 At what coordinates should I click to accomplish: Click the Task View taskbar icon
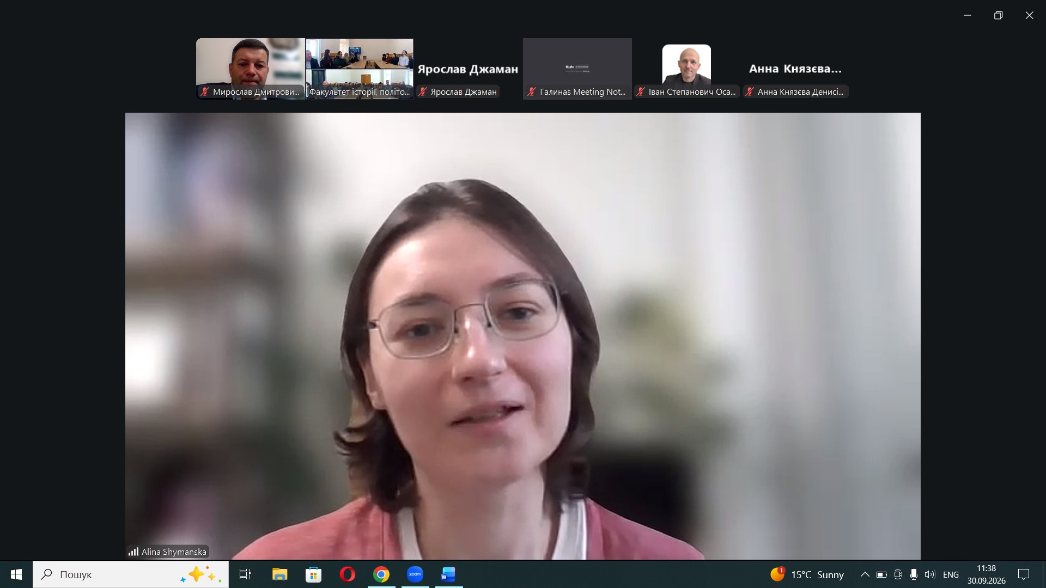[x=245, y=574]
